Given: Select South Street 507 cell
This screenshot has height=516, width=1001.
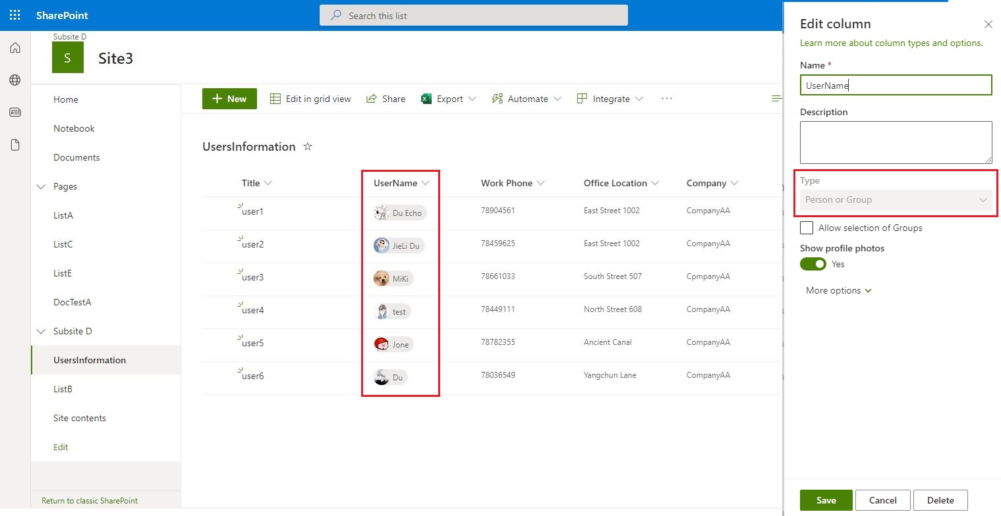Looking at the screenshot, I should tap(613, 276).
